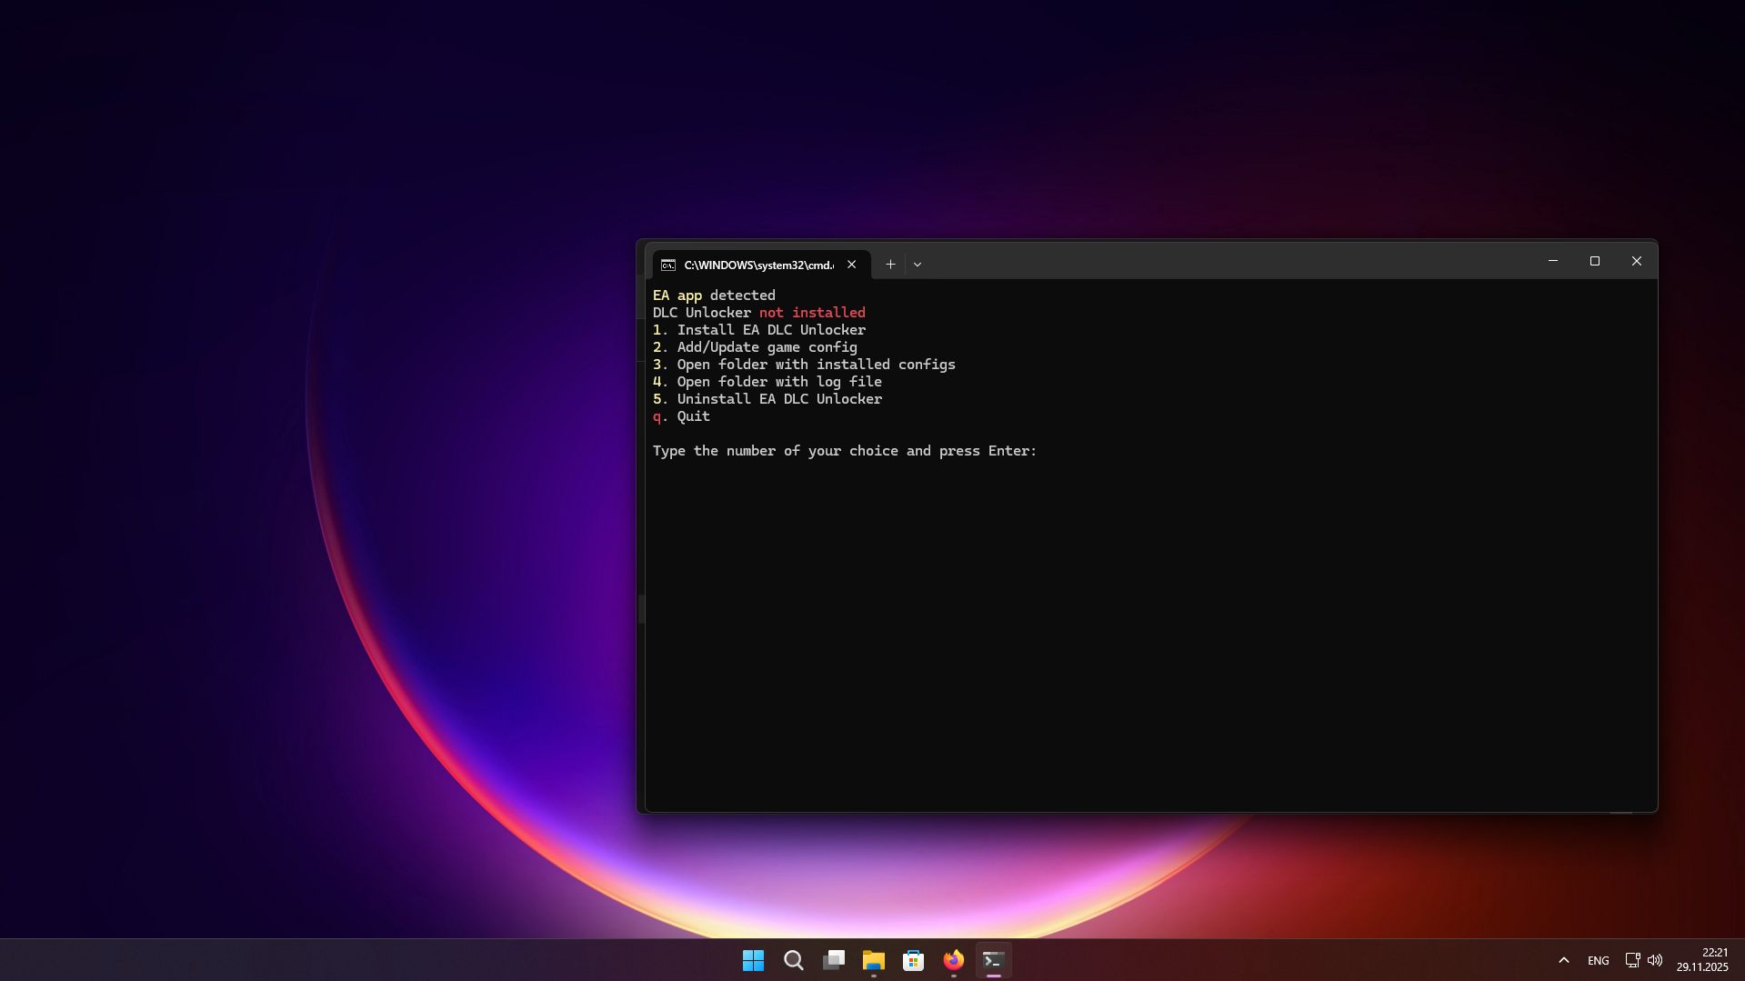Viewport: 1745px width, 981px height.
Task: Click the cmd icon in the tab
Action: click(668, 265)
